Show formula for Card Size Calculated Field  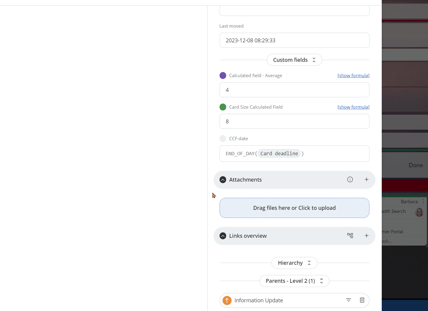coord(354,107)
